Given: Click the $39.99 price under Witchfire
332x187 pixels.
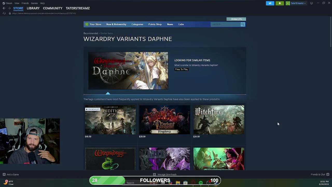Looking at the screenshot, I should pos(196,137).
